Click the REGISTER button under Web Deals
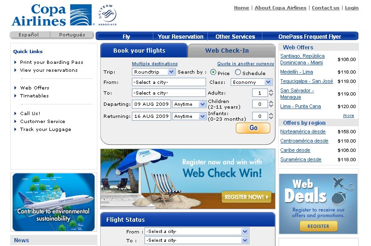 (318, 226)
